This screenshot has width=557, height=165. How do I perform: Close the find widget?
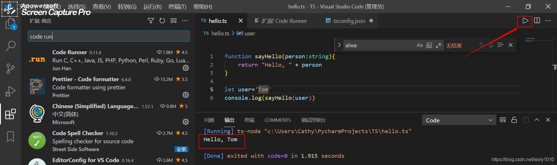pyautogui.click(x=510, y=45)
